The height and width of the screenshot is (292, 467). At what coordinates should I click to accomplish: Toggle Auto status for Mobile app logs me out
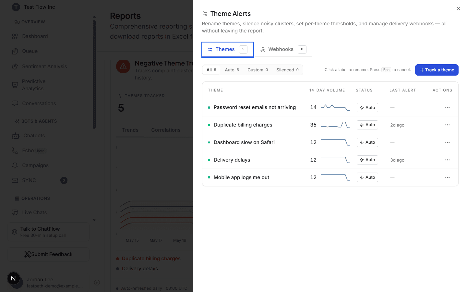click(367, 177)
